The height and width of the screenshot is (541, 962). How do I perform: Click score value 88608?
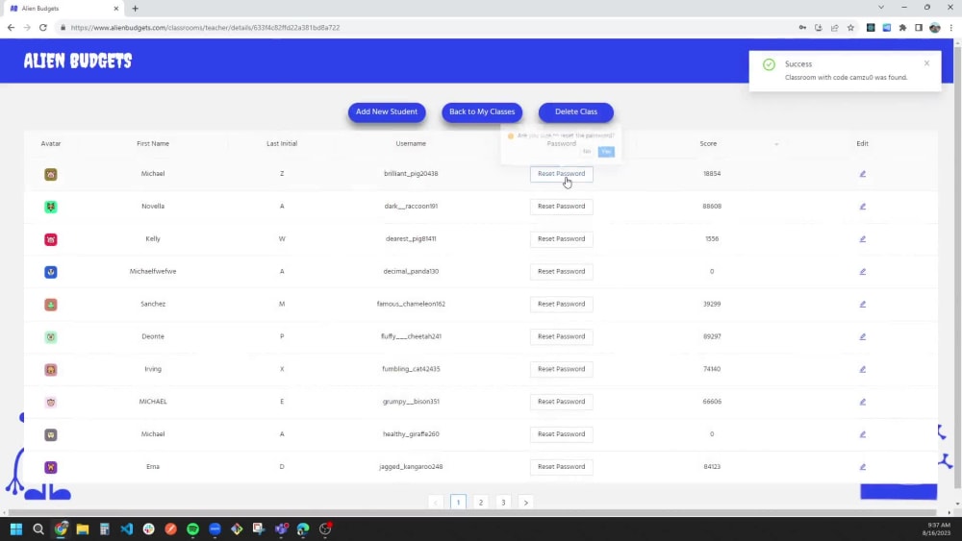(x=712, y=207)
